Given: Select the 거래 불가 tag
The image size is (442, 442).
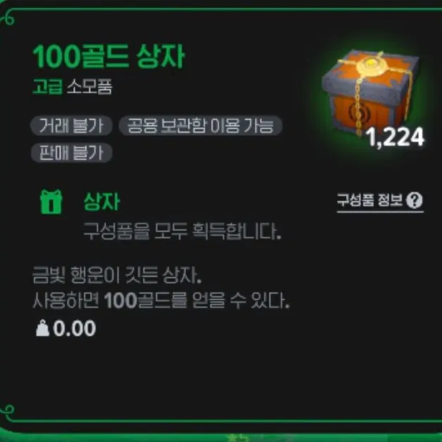Looking at the screenshot, I should pyautogui.click(x=71, y=125).
